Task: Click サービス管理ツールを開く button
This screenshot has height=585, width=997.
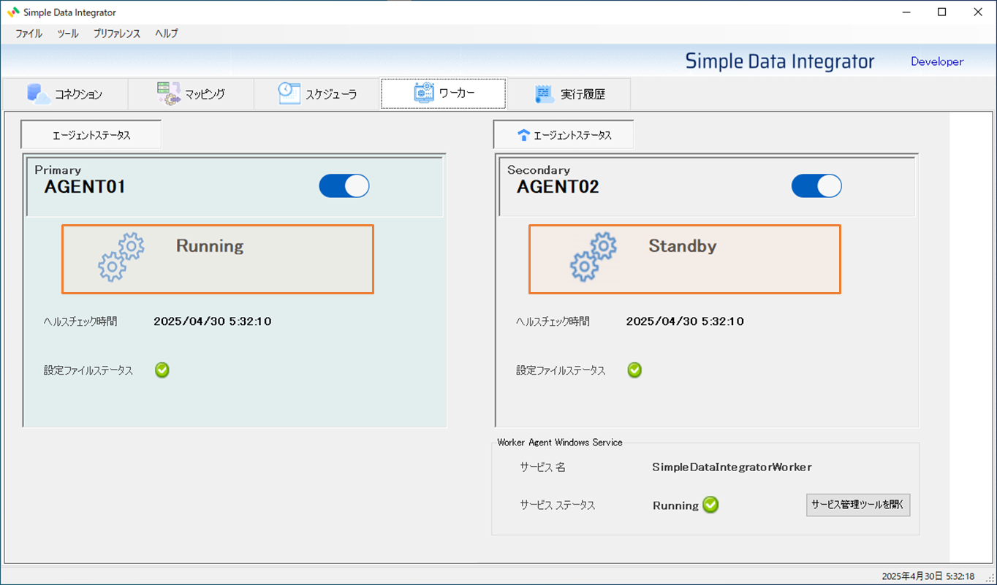Action: [858, 505]
